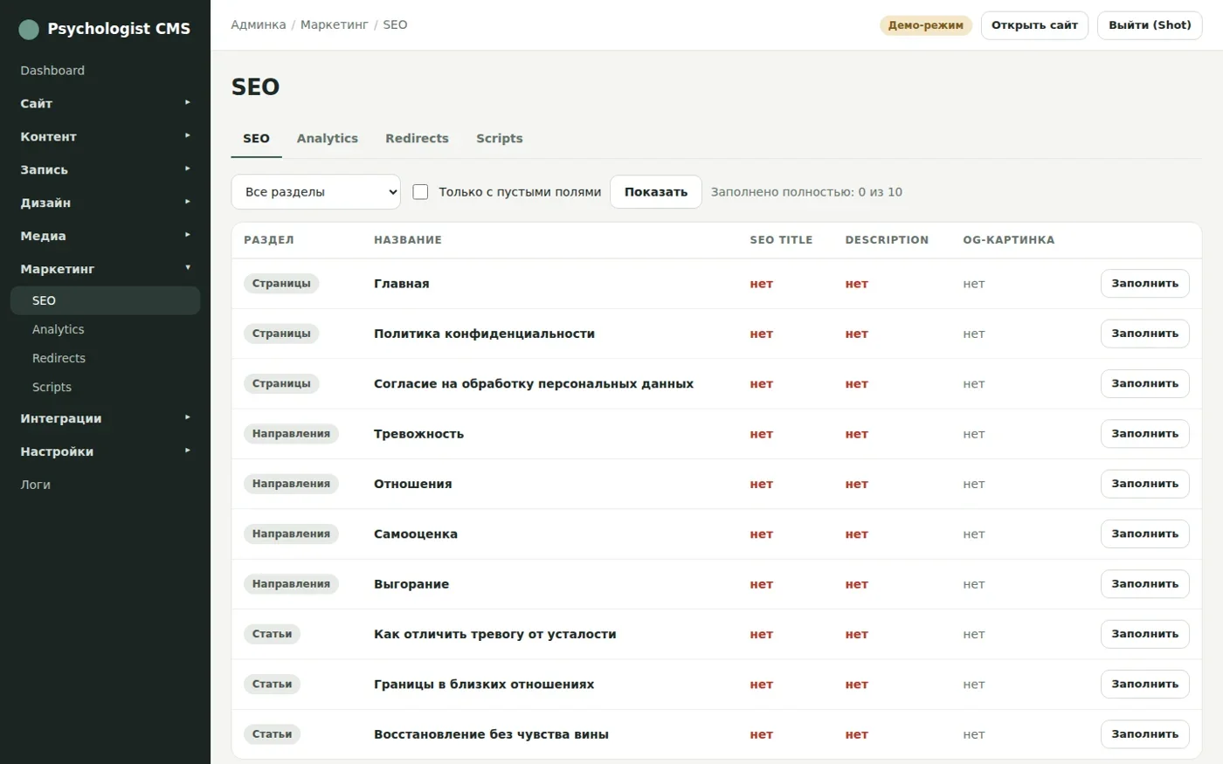
Task: Select Analytics in the Маркетинг submenu
Action: pos(105,329)
